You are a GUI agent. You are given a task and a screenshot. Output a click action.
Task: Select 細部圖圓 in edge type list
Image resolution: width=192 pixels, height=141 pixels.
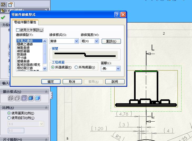tap(29, 51)
